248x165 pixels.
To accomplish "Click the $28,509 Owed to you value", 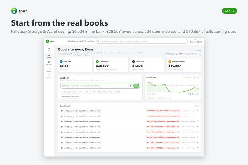I will 102,66.
